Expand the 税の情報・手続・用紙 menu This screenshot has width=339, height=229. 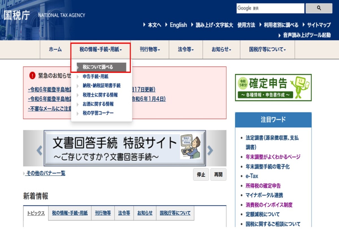tap(101, 50)
